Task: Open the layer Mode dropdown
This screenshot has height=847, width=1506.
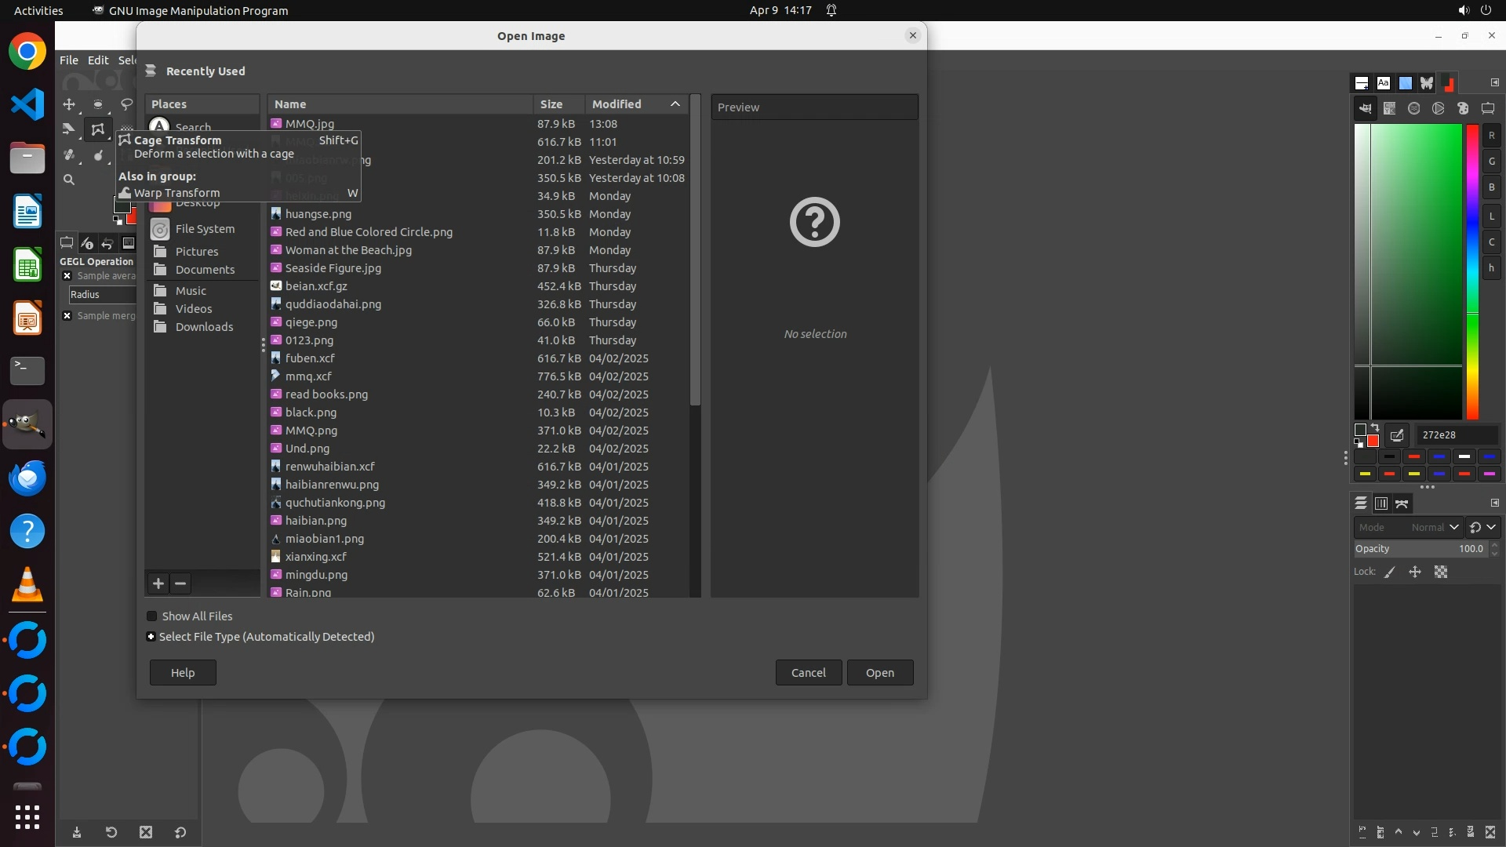Action: (x=1408, y=528)
